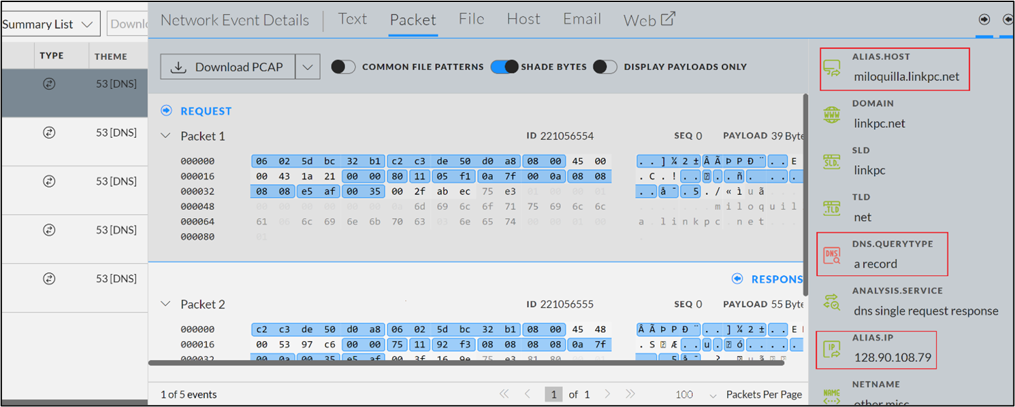Disable the Shade Bytes toggle
1015x407 pixels.
pos(504,67)
